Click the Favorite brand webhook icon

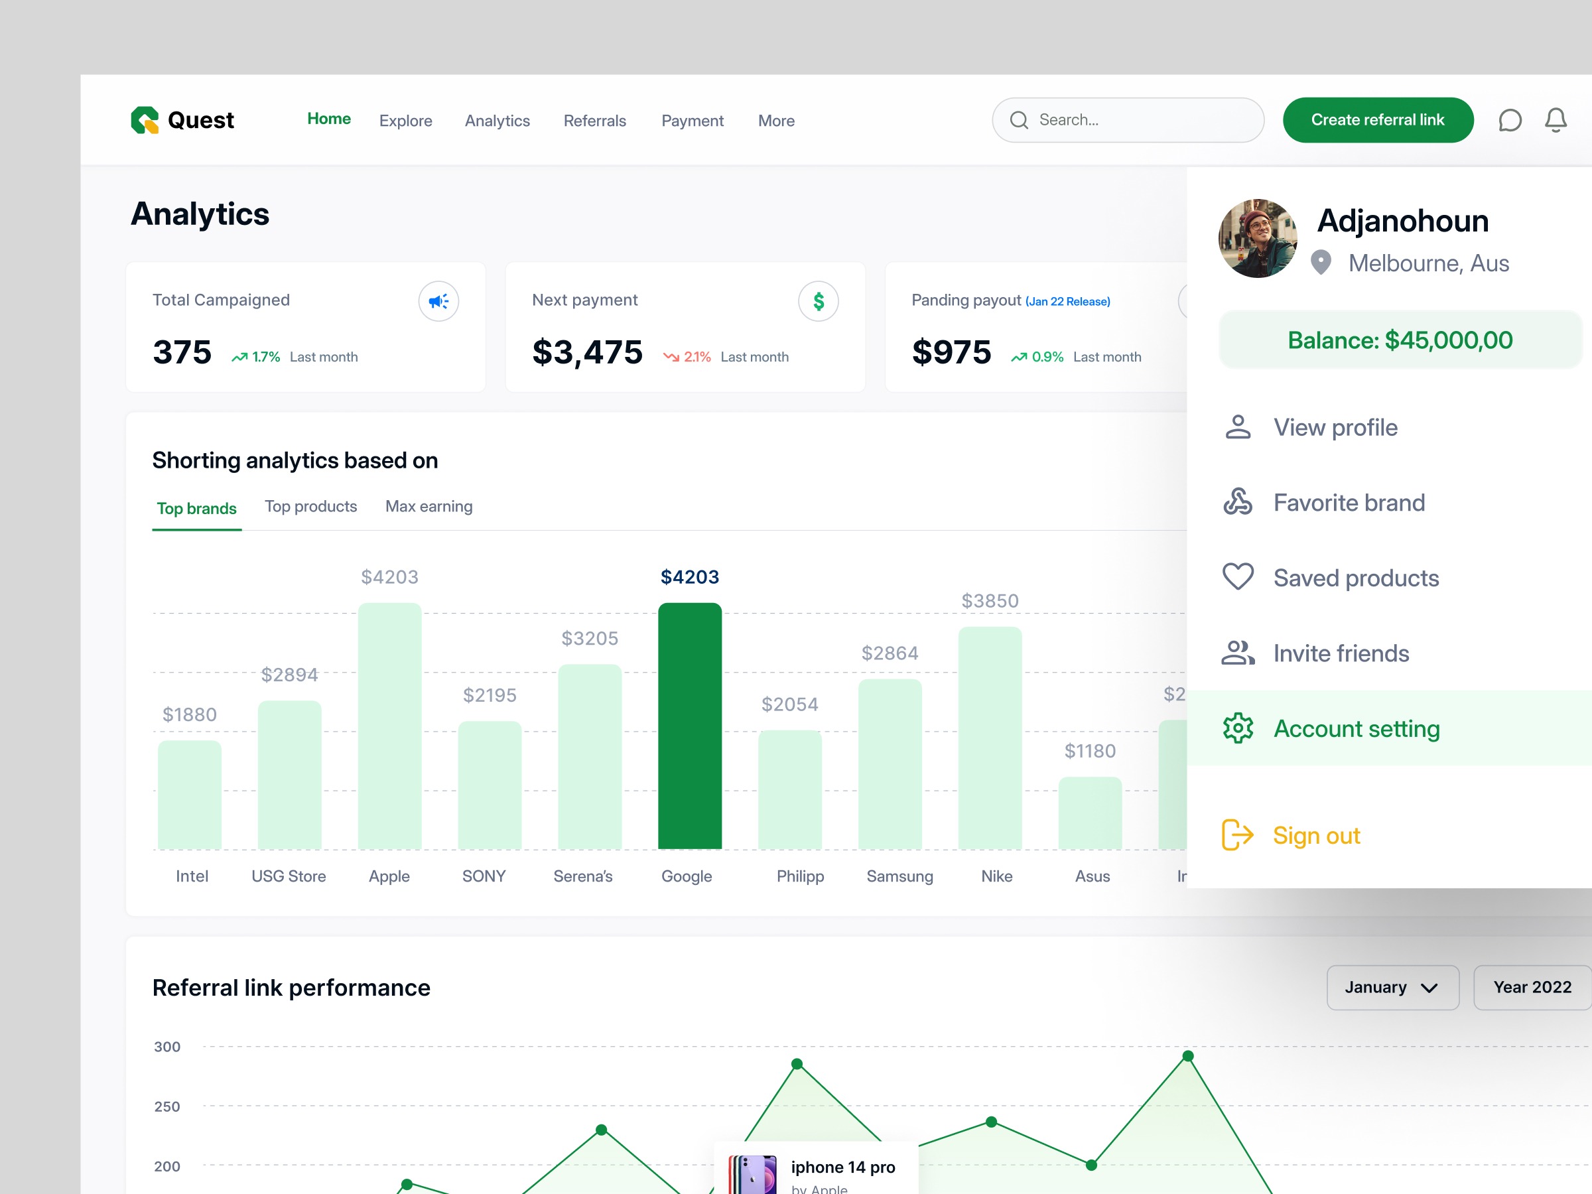point(1238,501)
